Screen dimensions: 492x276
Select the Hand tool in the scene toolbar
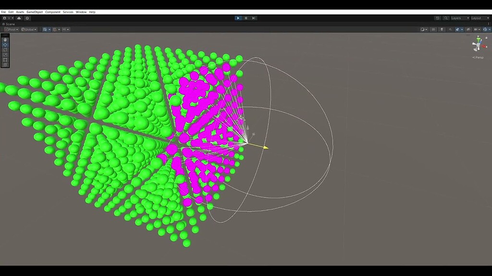pyautogui.click(x=5, y=39)
